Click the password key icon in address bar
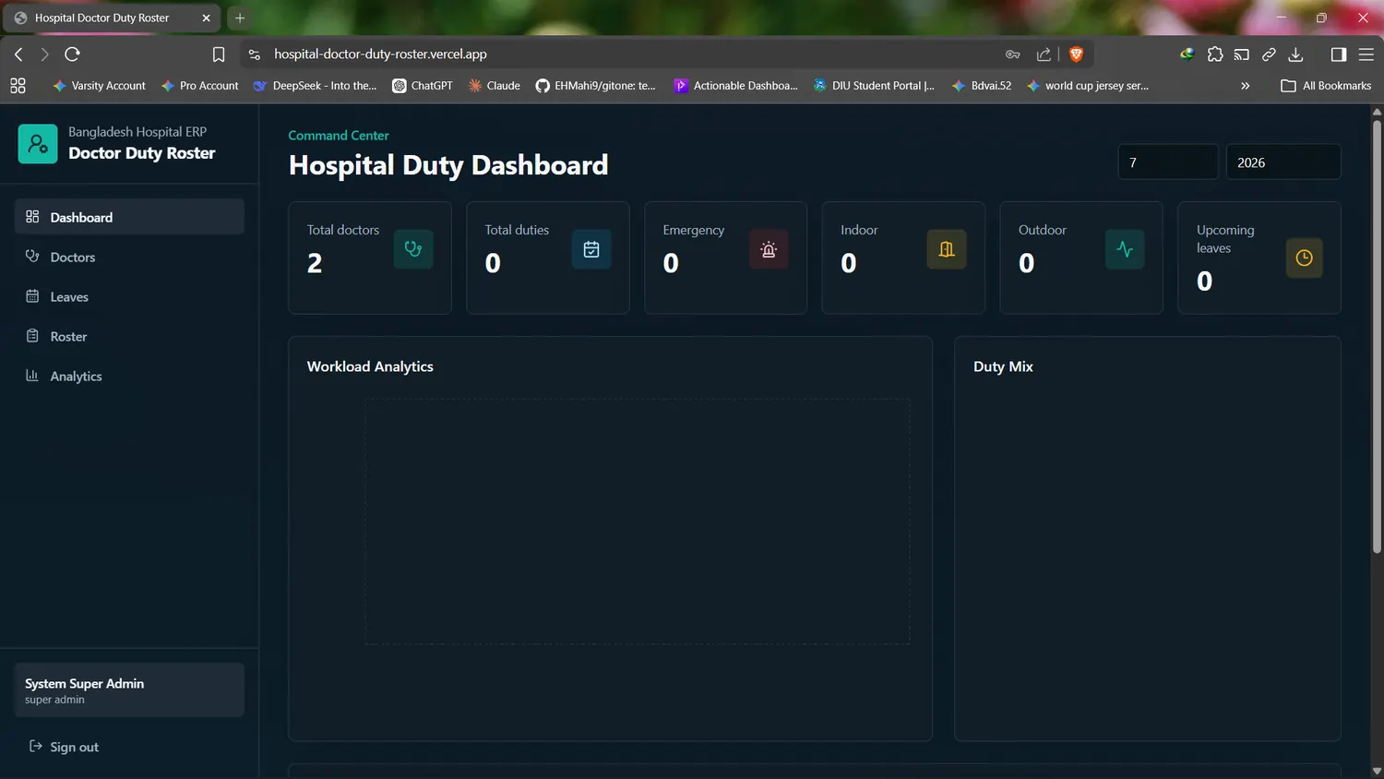The height and width of the screenshot is (779, 1384). coord(1012,54)
